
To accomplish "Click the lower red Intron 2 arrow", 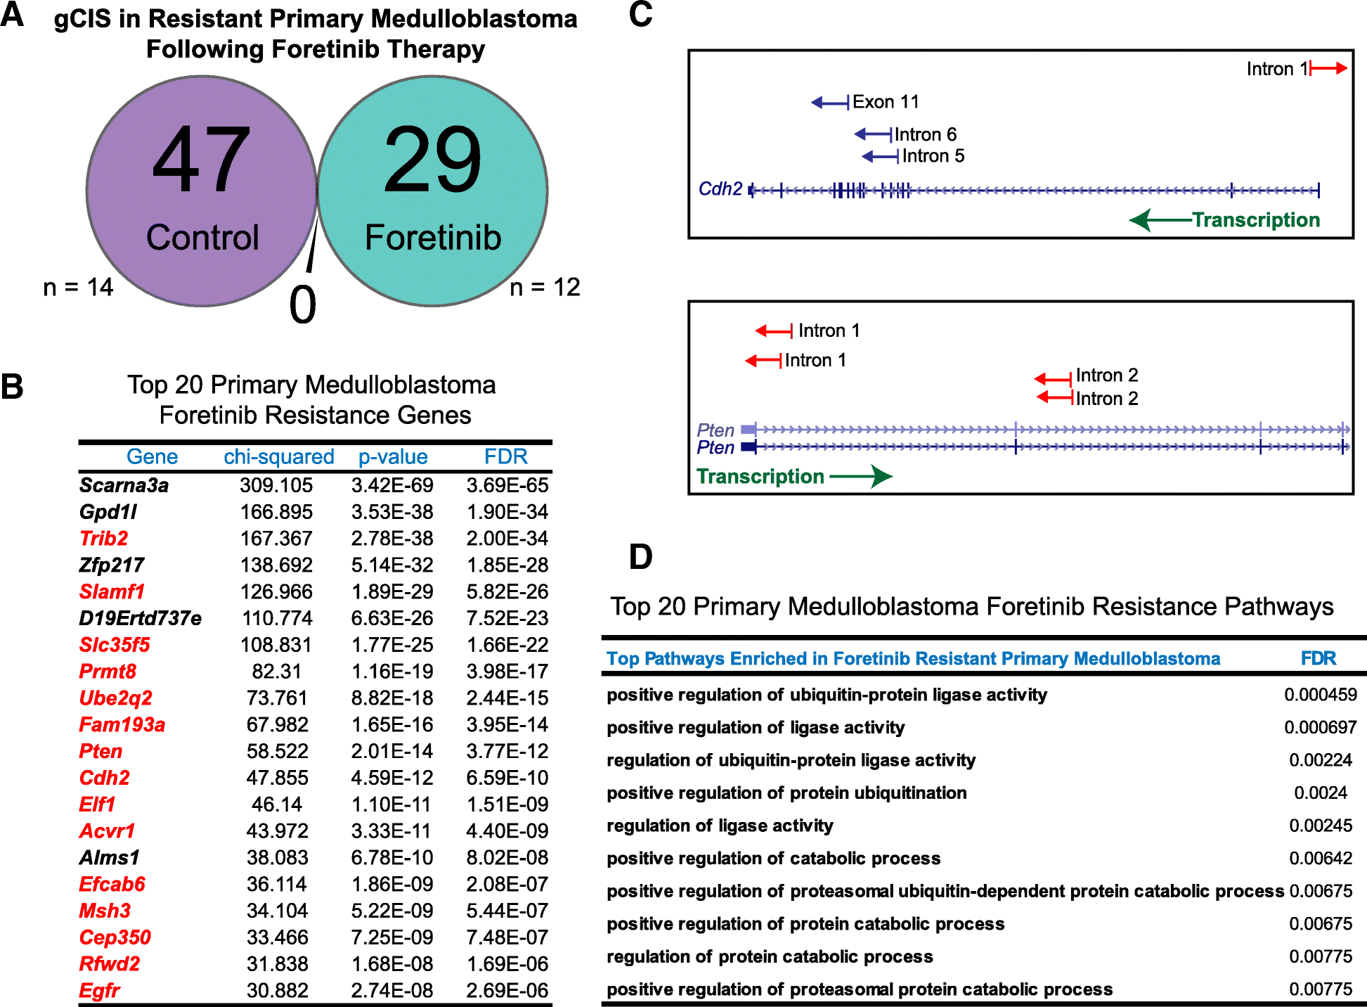I will tap(1056, 397).
